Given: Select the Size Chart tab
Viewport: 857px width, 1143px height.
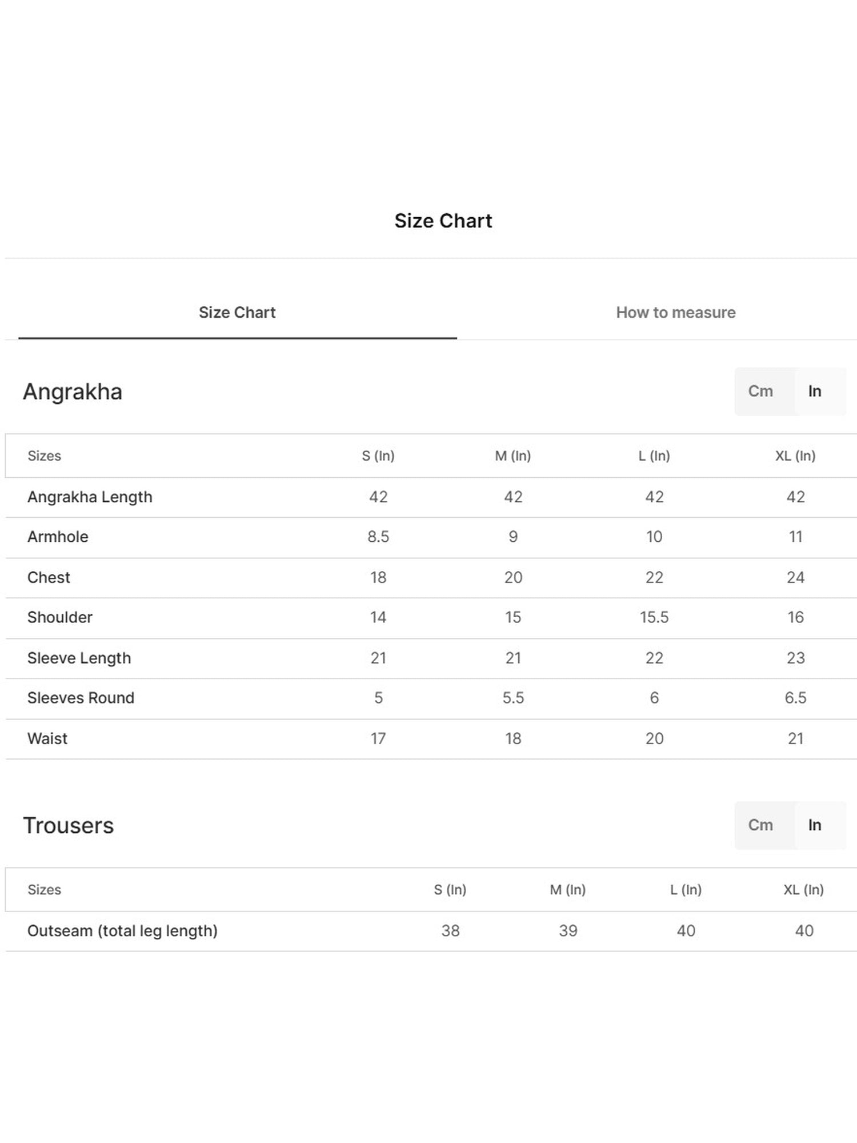Looking at the screenshot, I should (237, 313).
